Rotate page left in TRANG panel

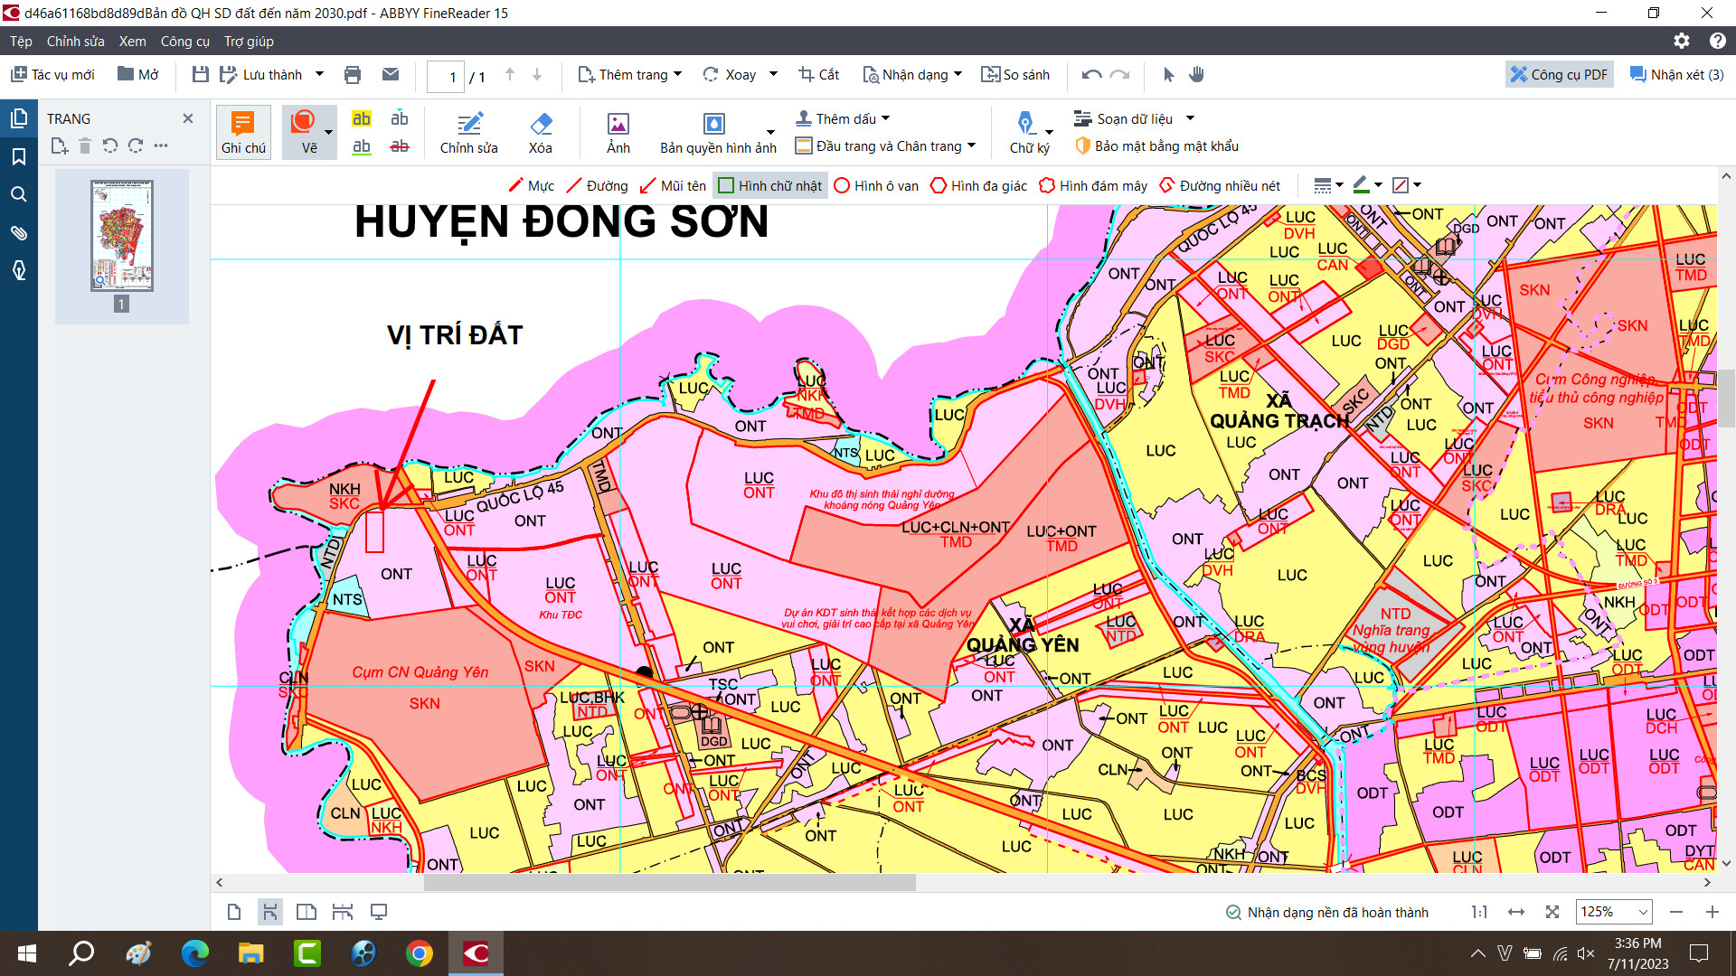[x=110, y=145]
